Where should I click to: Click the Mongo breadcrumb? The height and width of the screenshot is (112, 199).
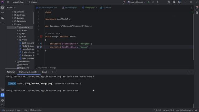53,68
